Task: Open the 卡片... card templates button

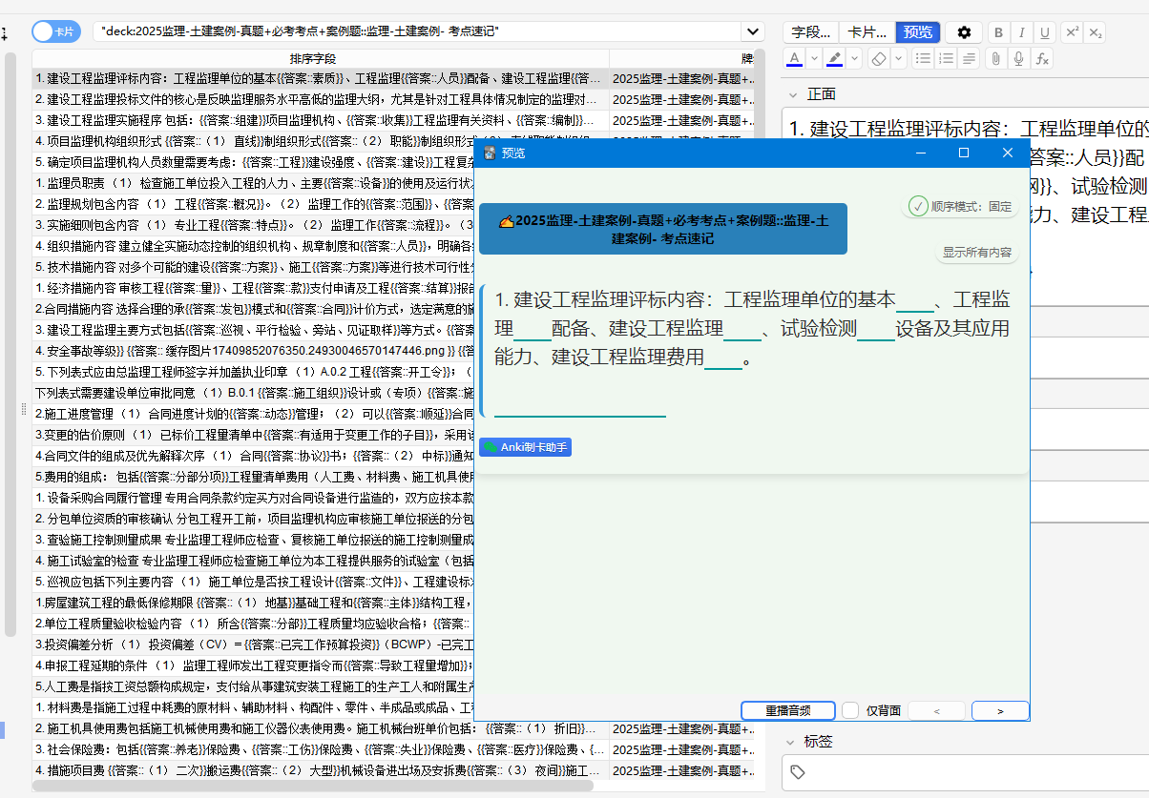Action: [867, 32]
